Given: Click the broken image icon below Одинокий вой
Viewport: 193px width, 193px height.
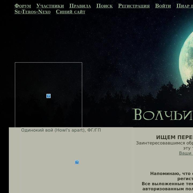Looking at the screenshot, I should (77, 162).
